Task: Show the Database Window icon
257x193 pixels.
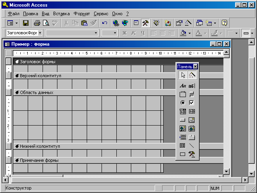Action: pos(200,23)
